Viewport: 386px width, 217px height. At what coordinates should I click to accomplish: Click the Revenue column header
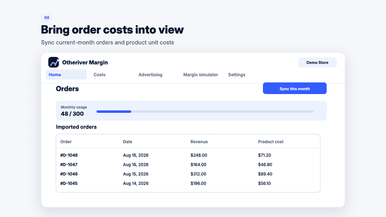pyautogui.click(x=199, y=142)
